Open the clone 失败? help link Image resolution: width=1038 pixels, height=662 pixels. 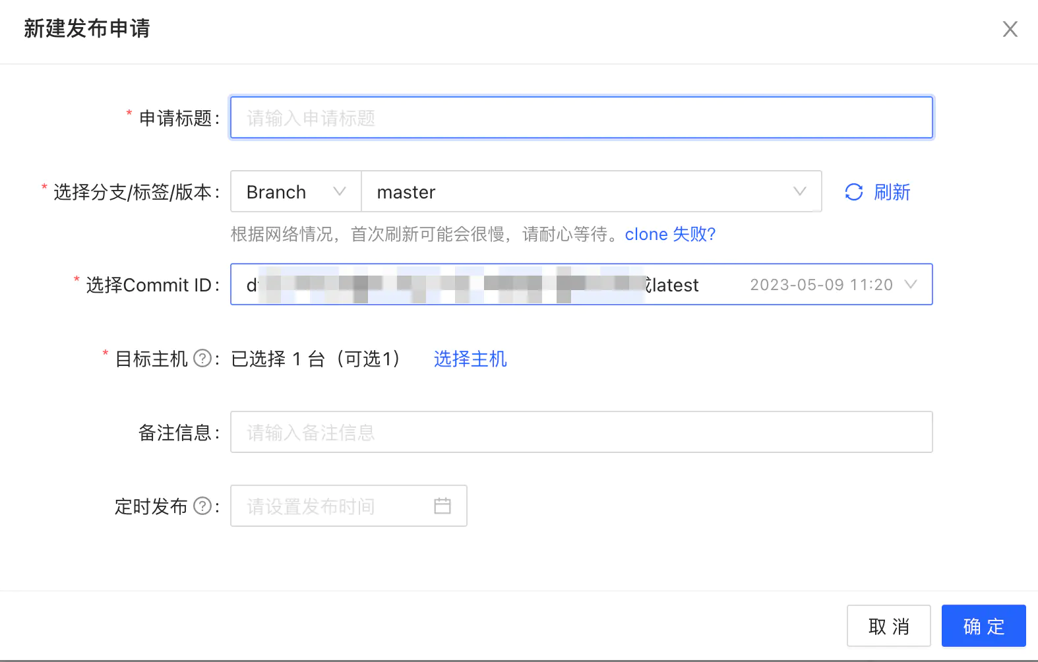click(670, 234)
